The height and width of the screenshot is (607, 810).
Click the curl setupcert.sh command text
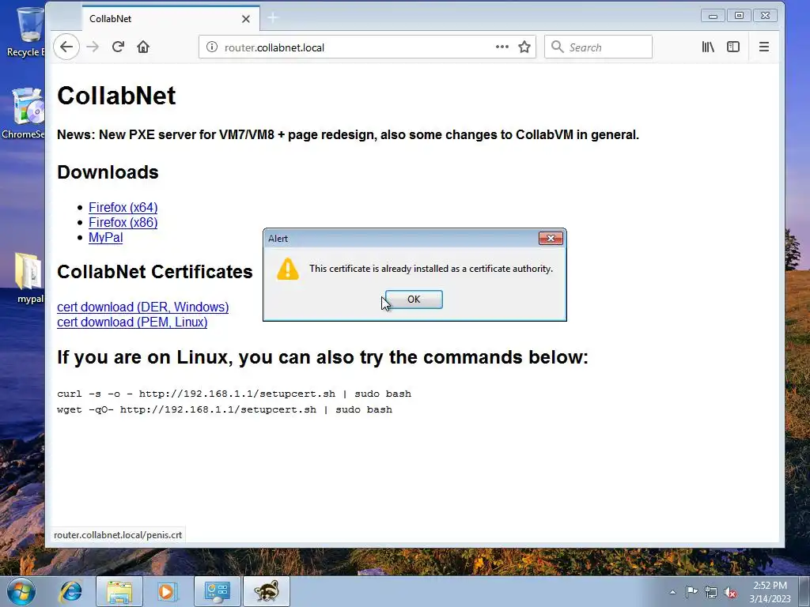click(x=234, y=394)
